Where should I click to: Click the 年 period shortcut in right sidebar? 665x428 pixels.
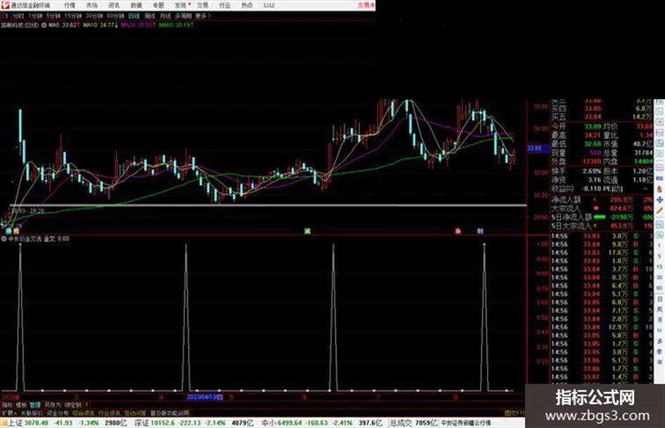point(659,363)
